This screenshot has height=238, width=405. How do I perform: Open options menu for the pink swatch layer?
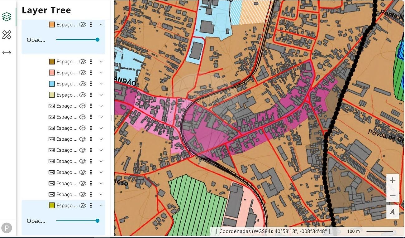(91, 73)
